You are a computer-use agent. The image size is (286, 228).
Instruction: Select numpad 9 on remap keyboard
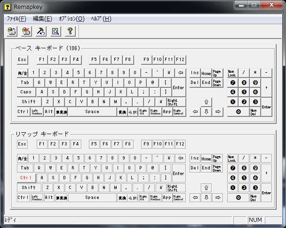click(255, 168)
